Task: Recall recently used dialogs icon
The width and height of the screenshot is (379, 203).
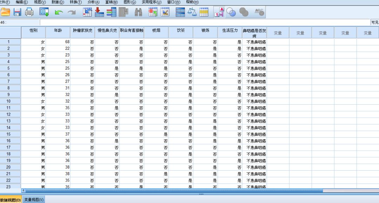Action: point(44,12)
